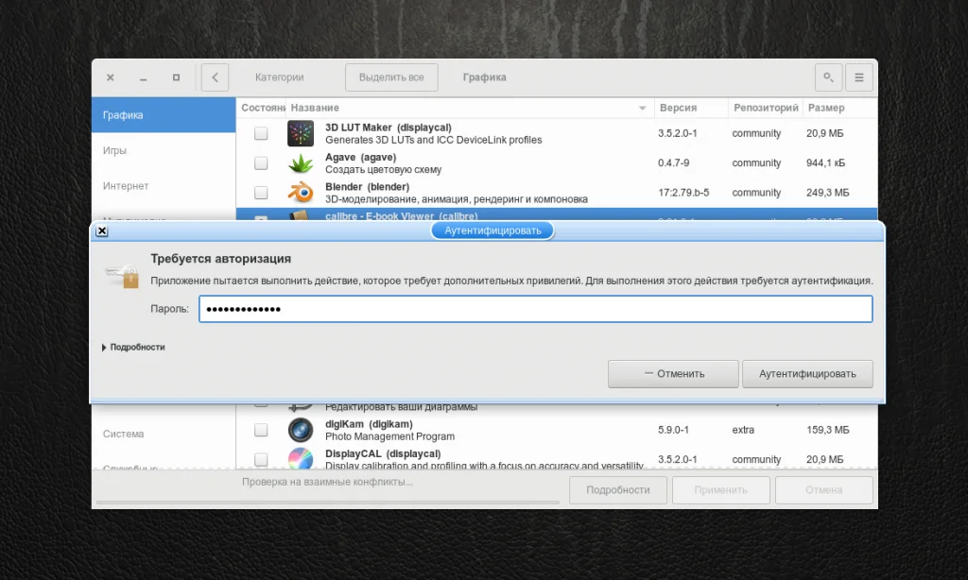
Task: Go back using the left chevron button
Action: (x=215, y=77)
